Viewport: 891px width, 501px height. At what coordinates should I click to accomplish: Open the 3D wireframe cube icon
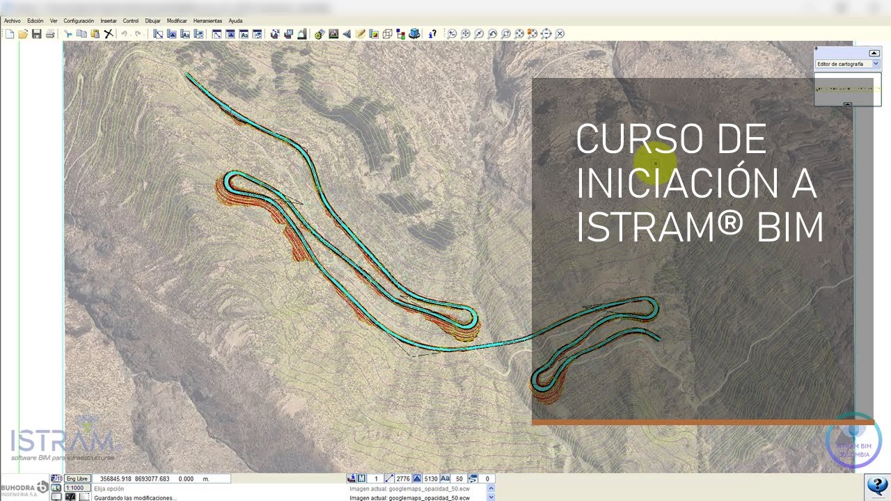387,33
